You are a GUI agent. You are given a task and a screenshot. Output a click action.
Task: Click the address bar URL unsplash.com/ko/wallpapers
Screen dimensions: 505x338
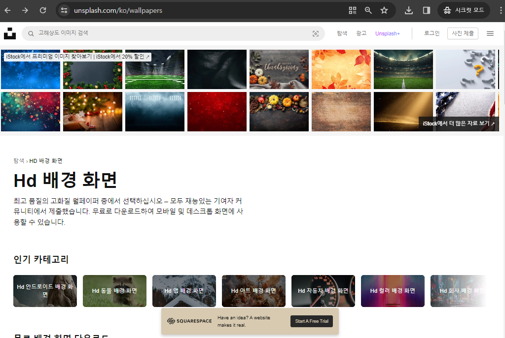tap(118, 10)
